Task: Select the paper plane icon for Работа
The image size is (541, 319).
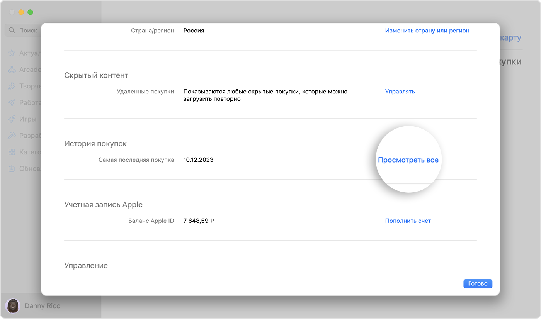Action: (12, 103)
